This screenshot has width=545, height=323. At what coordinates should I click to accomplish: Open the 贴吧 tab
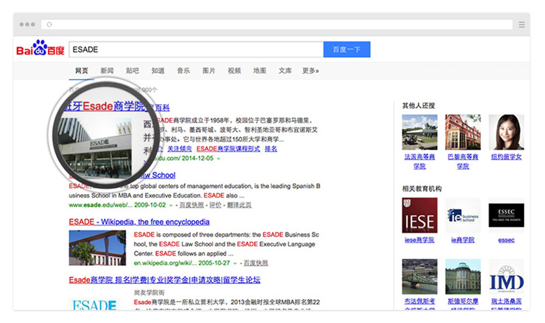[x=132, y=71]
